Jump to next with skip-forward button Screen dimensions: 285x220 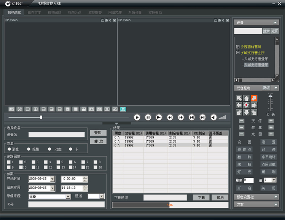(202, 117)
